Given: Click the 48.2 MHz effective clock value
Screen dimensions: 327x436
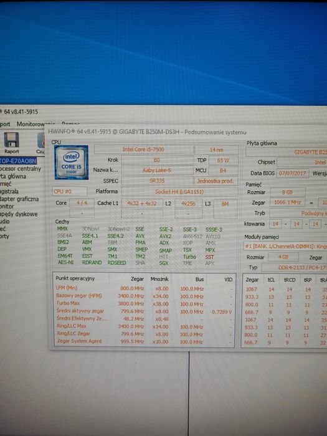Looking at the screenshot, I should pos(135,319).
